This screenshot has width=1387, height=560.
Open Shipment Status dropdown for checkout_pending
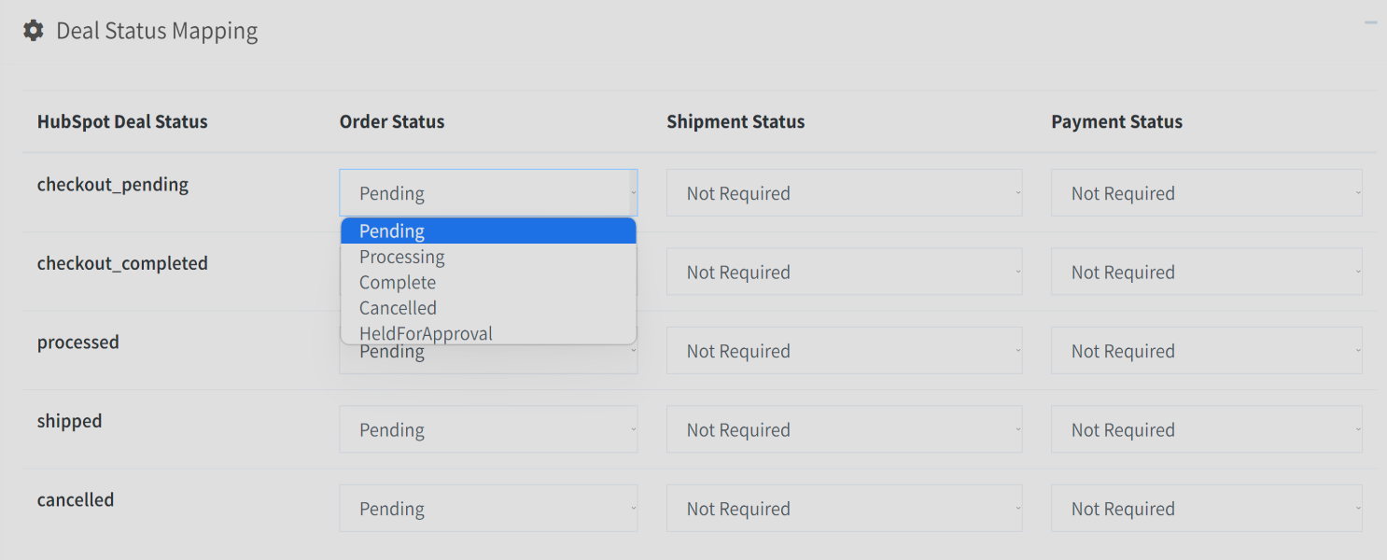(844, 193)
